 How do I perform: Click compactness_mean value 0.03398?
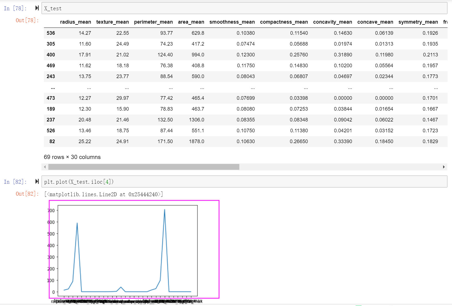(299, 98)
